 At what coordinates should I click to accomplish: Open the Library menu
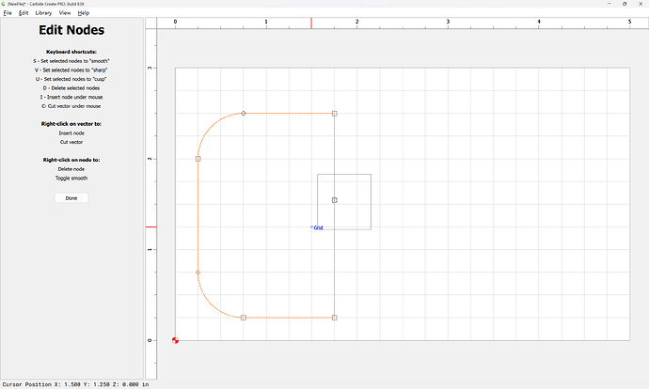pos(43,13)
